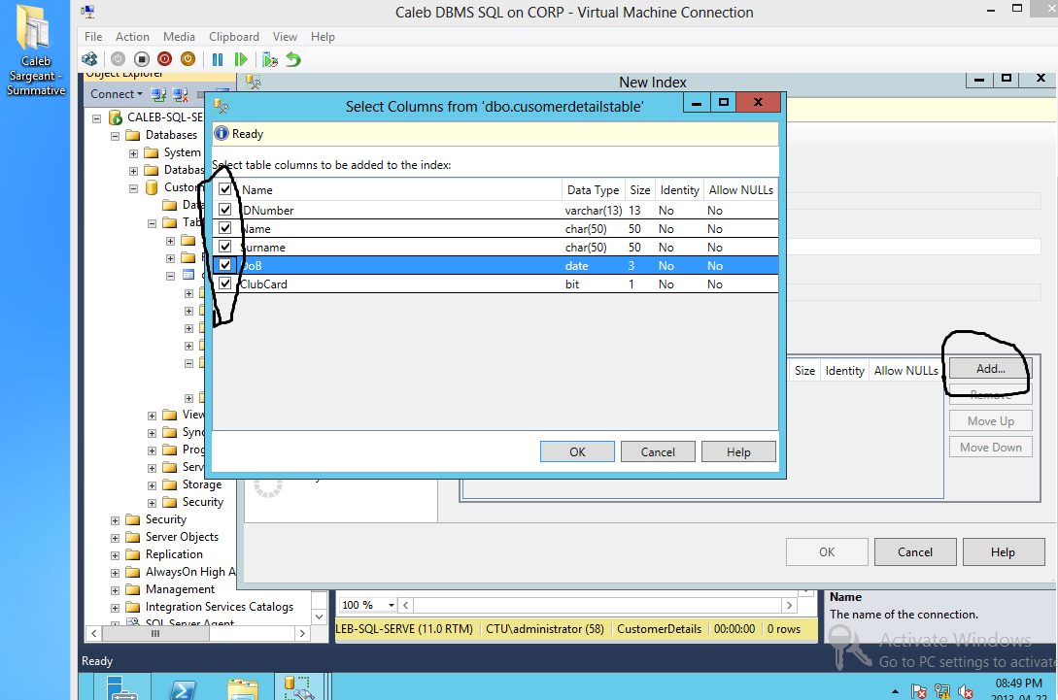
Task: Click the network tray icon
Action: 942,691
